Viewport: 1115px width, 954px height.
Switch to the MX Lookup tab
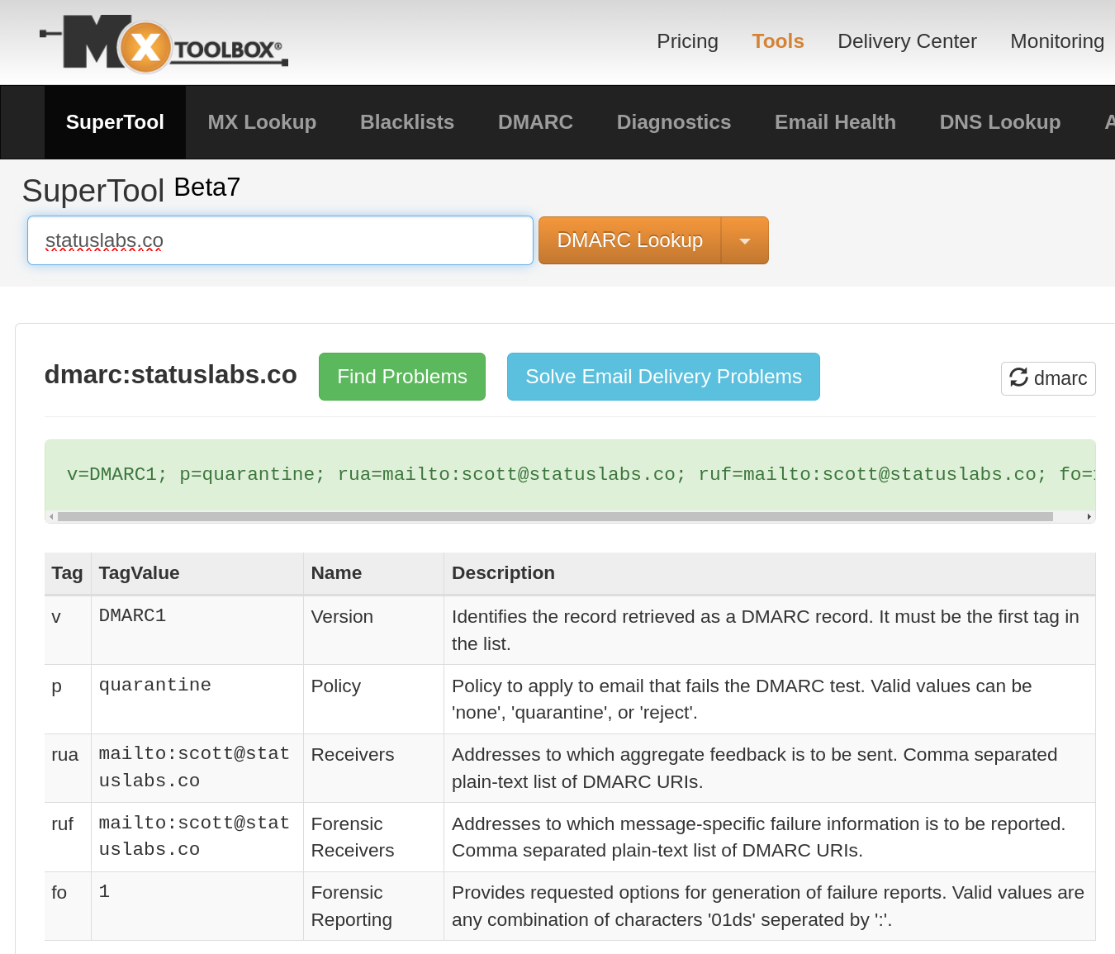pos(262,122)
